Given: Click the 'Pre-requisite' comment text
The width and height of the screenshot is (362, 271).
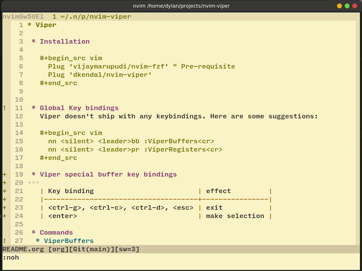Looking at the screenshot, I should click(x=208, y=66).
